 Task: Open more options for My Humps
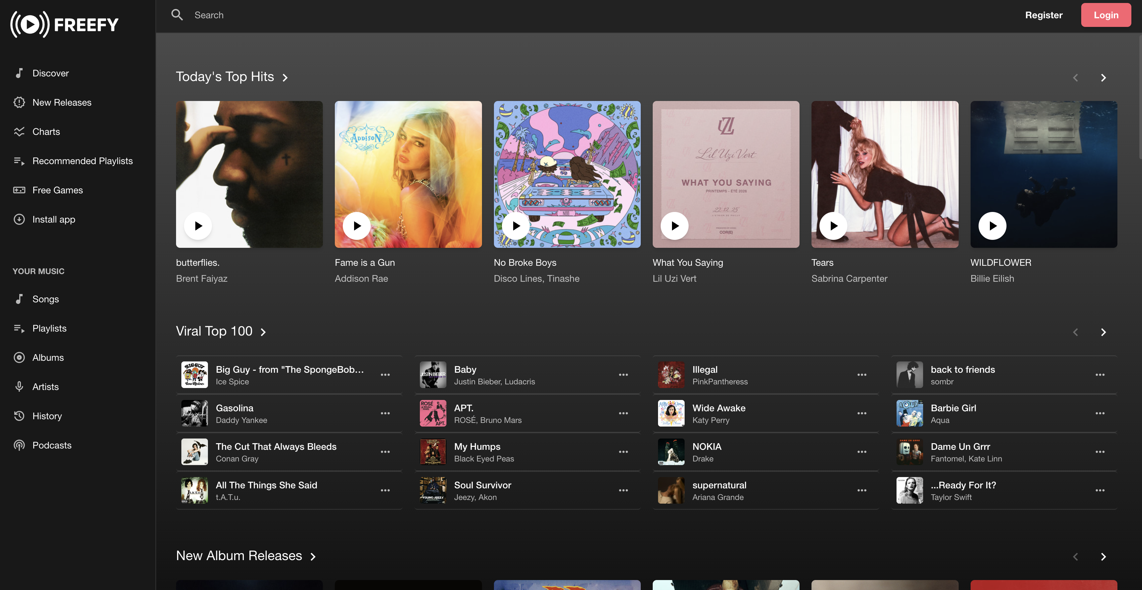[x=623, y=452]
